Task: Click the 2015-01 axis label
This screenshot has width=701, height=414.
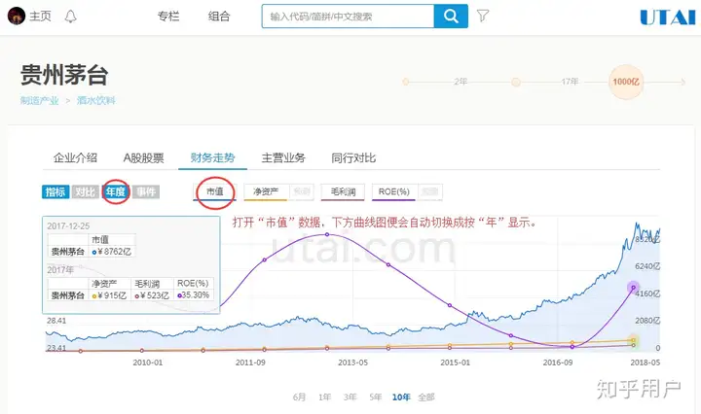Action: coord(455,362)
